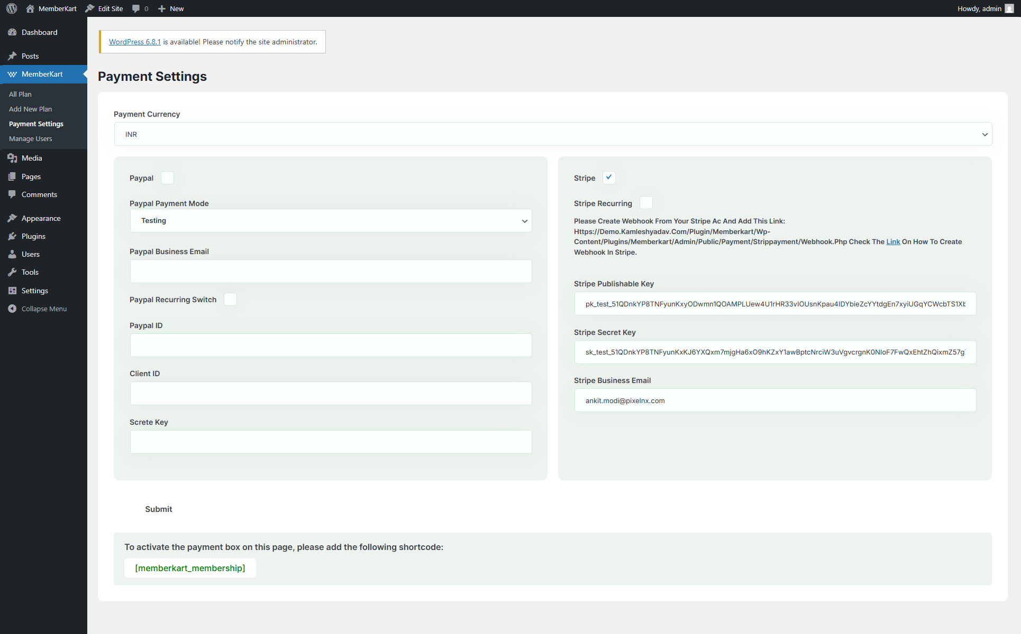Turn on Paypal Recurring Switch
This screenshot has width=1021, height=634.
(x=230, y=300)
